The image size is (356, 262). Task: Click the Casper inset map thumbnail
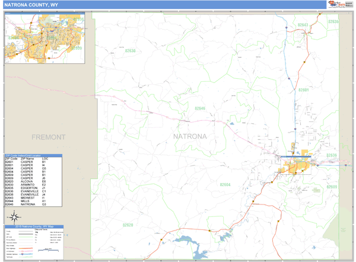(44, 38)
